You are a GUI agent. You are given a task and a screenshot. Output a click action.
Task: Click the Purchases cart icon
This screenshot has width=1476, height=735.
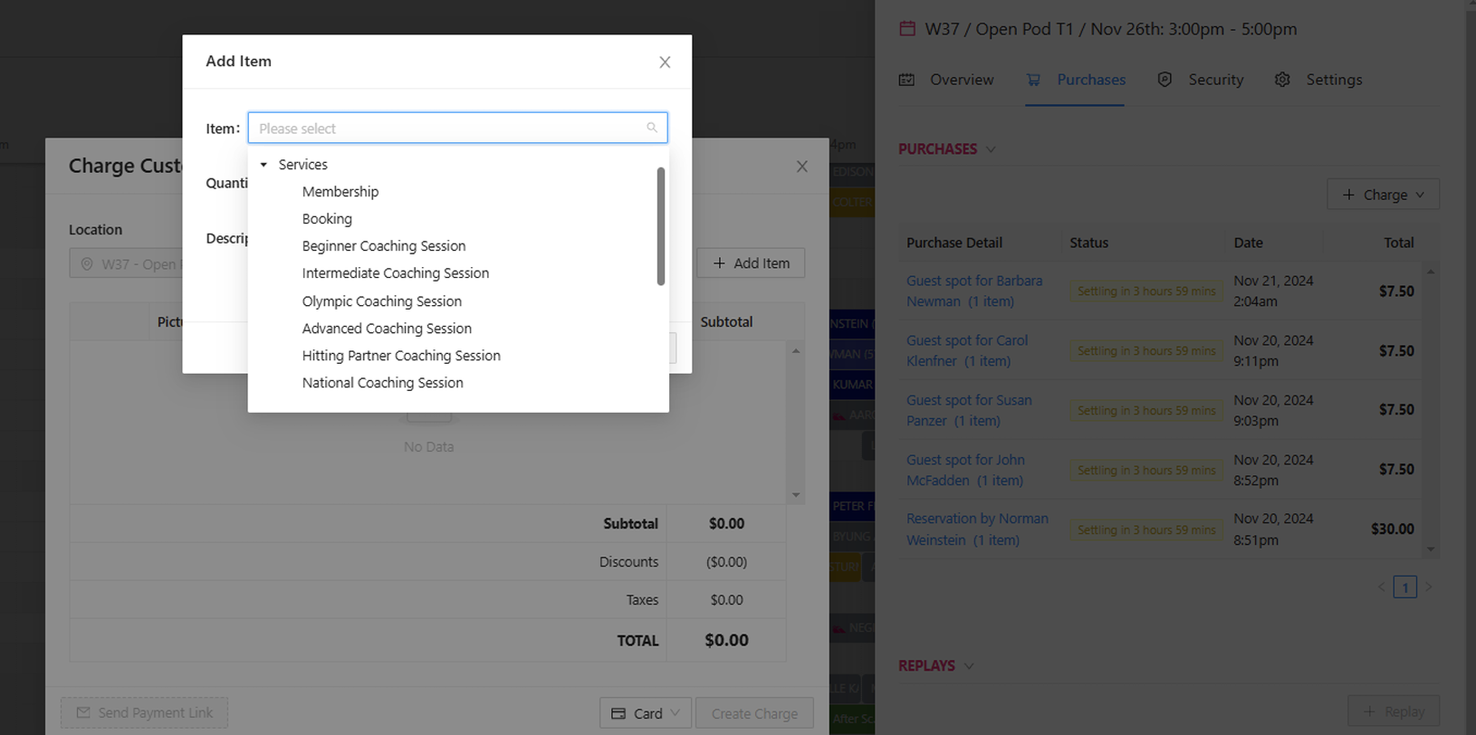[1033, 80]
